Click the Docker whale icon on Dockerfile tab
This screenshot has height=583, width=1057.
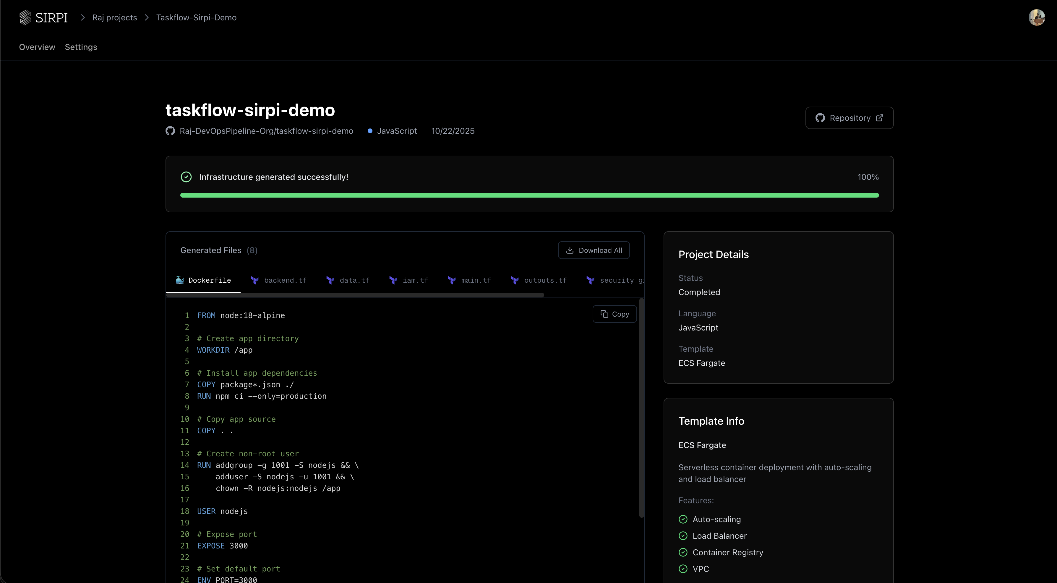click(180, 281)
